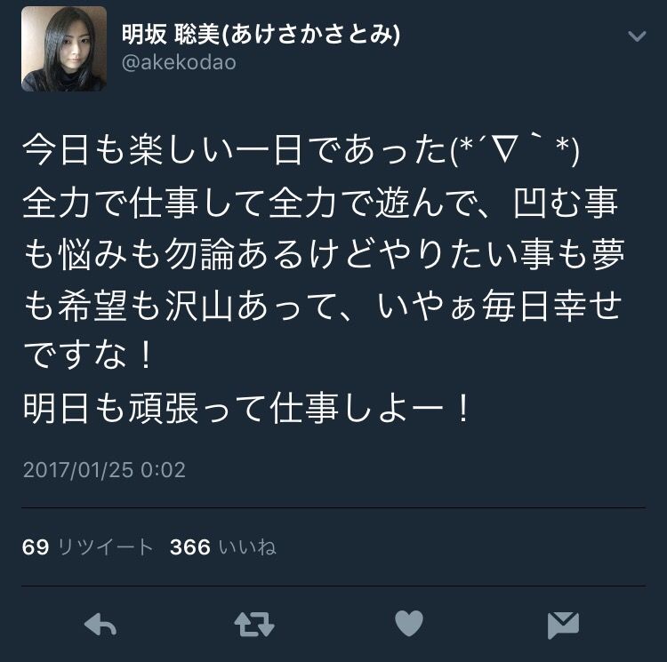
Task: Tap the tweet line ですな!
Action: coord(88,355)
